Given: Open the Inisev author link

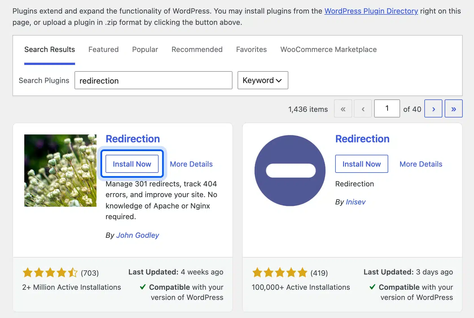Looking at the screenshot, I should (x=355, y=202).
